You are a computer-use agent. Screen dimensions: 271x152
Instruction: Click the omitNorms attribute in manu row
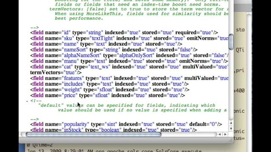[202, 61]
